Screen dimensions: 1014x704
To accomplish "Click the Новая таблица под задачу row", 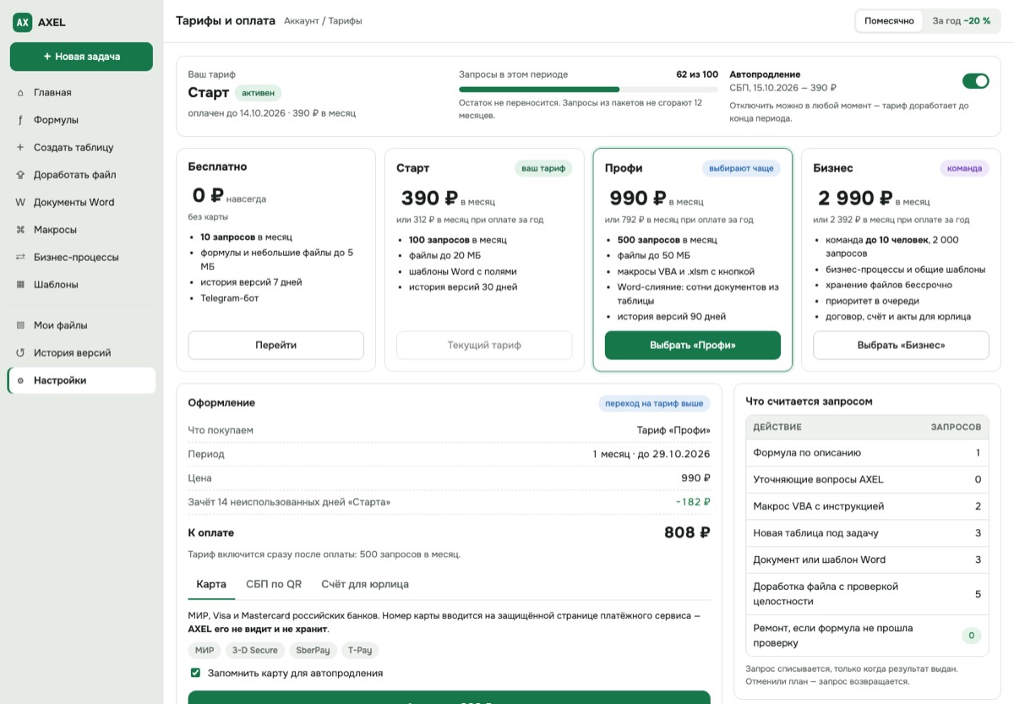I will (867, 533).
